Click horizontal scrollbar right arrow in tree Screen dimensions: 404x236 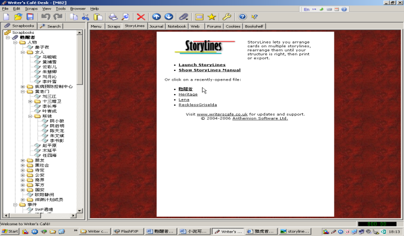(74, 216)
